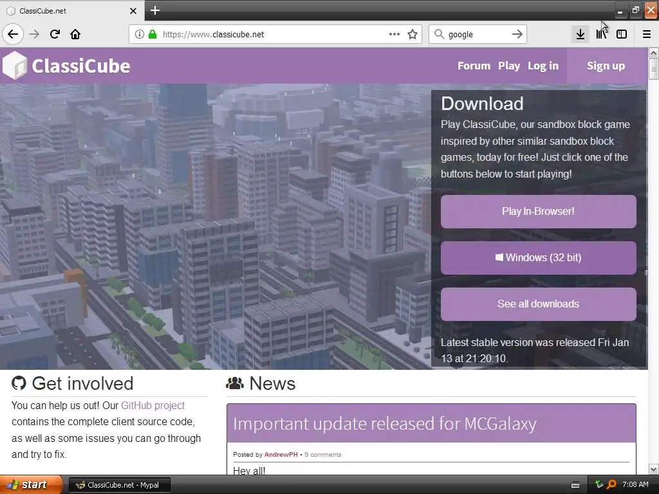Click the Get involved heading
This screenshot has width=659, height=494.
pos(82,383)
